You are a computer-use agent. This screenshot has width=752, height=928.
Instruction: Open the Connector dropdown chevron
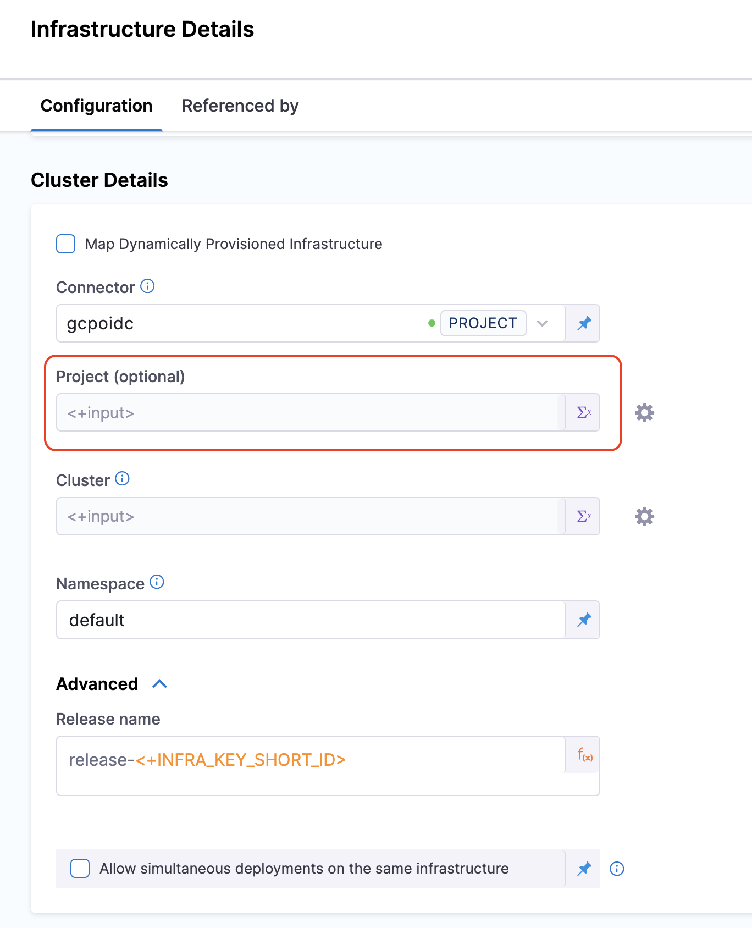coord(542,323)
